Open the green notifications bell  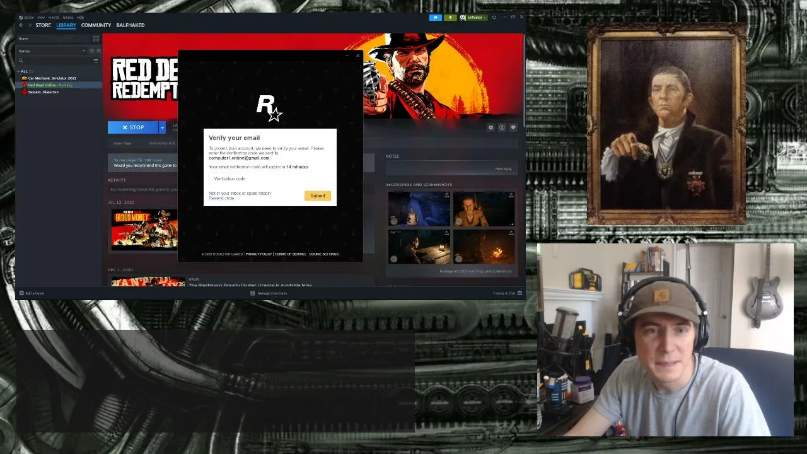[x=450, y=17]
